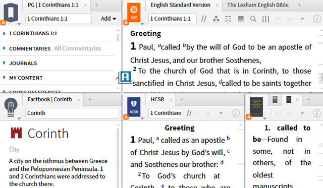The width and height of the screenshot is (323, 188).
Task: Switch to The Lexham English Bible tab
Action: click(x=258, y=5)
